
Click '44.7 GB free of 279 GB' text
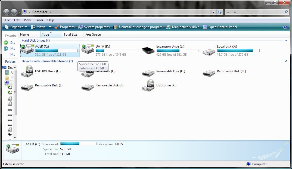(232, 55)
